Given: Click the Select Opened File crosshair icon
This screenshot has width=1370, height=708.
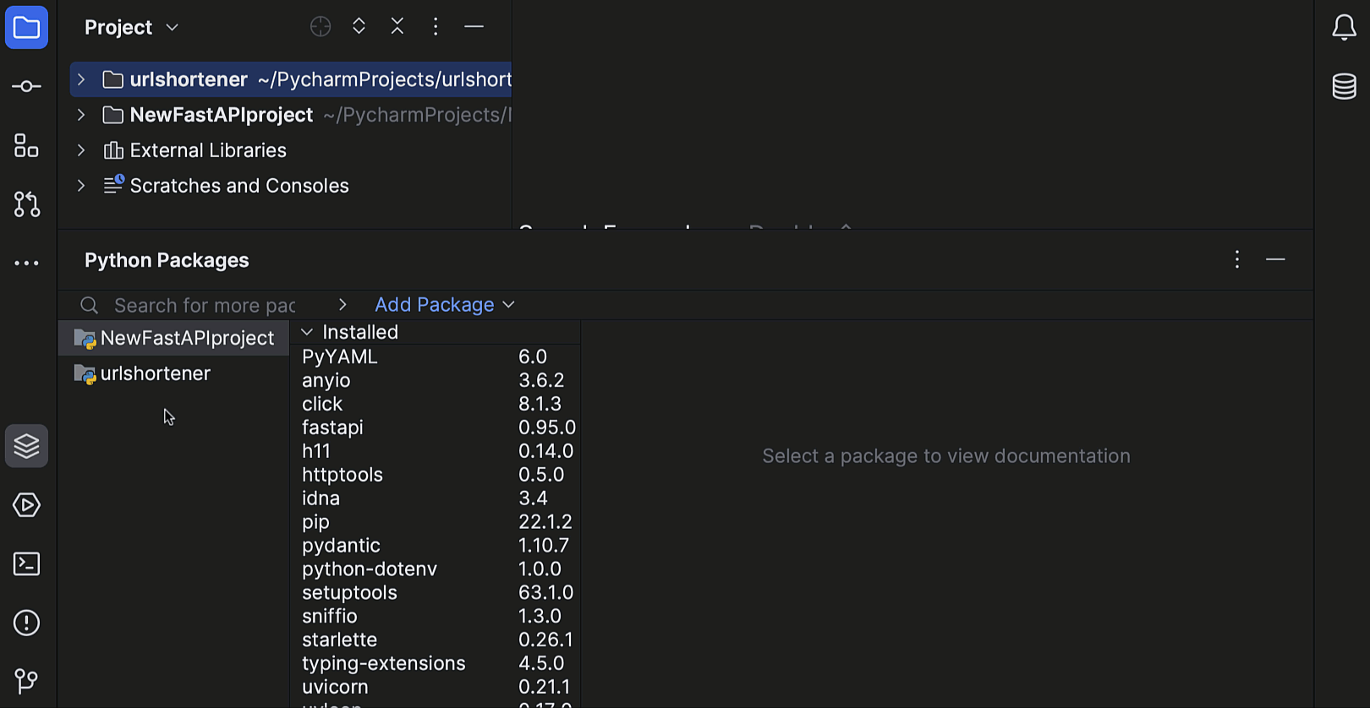Looking at the screenshot, I should click(x=321, y=27).
